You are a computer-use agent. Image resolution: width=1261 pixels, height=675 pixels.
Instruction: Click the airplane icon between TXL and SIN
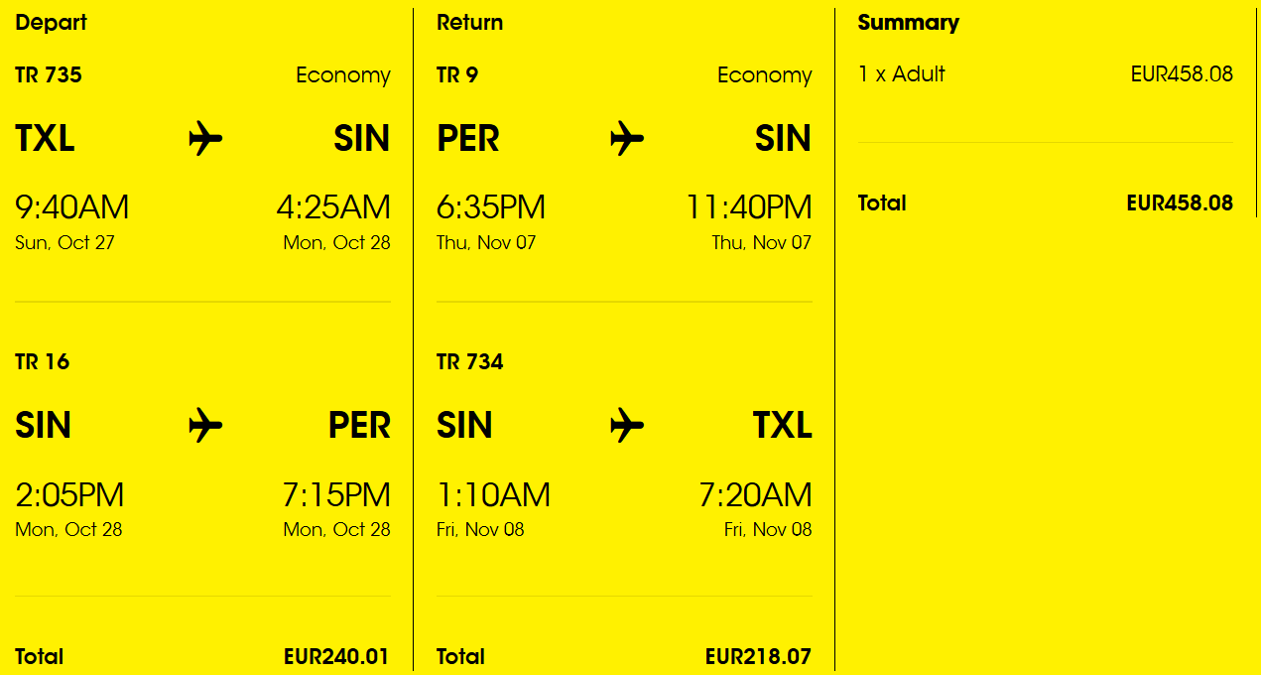[x=205, y=138]
